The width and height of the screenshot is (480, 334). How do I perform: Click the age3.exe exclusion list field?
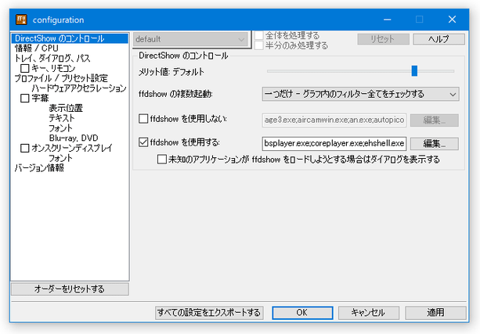[334, 120]
